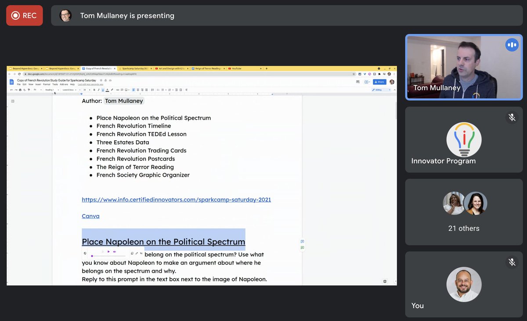This screenshot has height=321, width=527.
Task: Open comment history icon
Action: tap(358, 82)
